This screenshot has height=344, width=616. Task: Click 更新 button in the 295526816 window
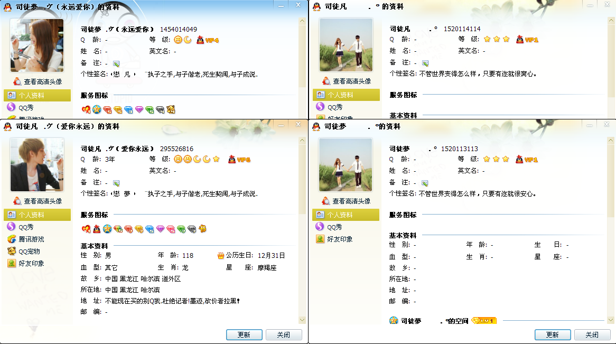[244, 334]
